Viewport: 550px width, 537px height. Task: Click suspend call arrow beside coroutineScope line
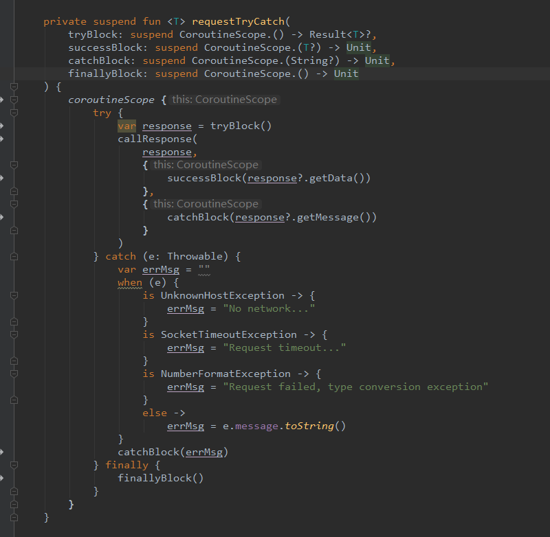tap(1, 100)
